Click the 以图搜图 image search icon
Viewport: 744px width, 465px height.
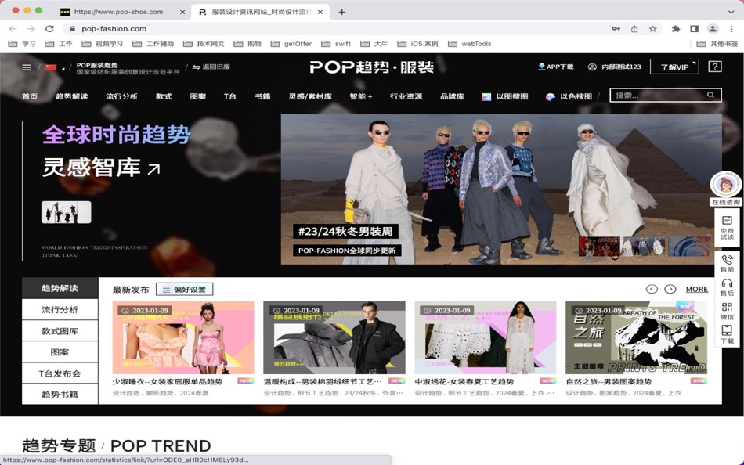coord(486,97)
